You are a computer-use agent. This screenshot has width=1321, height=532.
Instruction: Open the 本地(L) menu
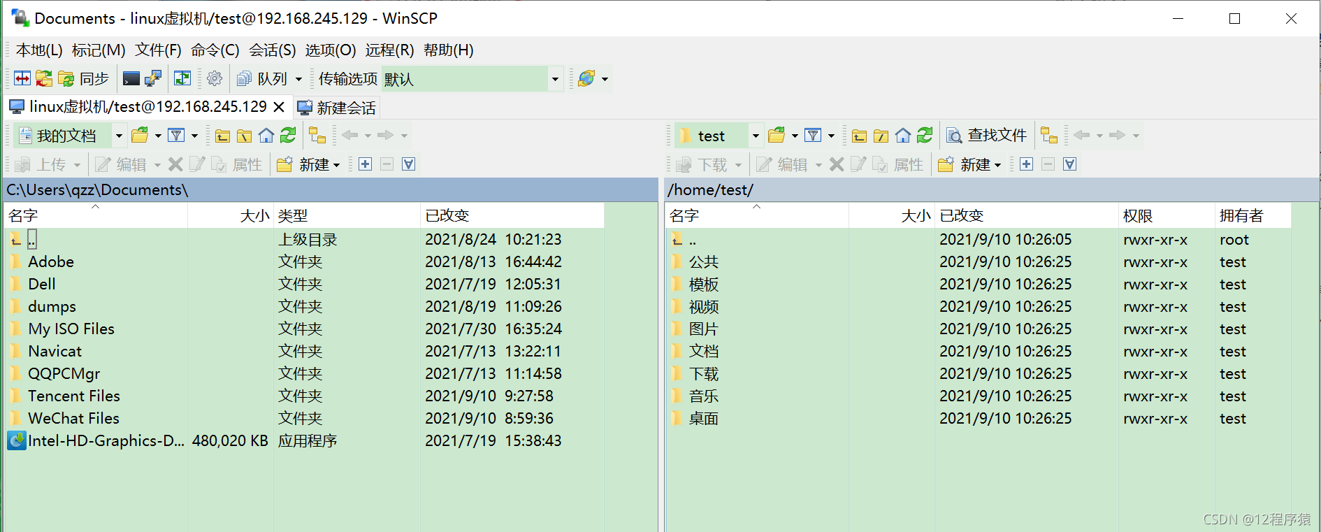(x=39, y=50)
